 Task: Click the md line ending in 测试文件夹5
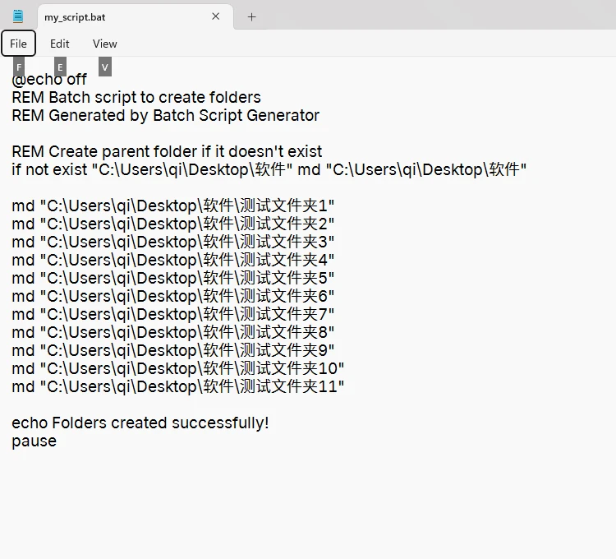[173, 279]
